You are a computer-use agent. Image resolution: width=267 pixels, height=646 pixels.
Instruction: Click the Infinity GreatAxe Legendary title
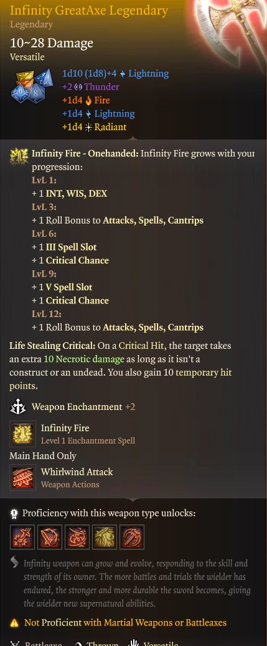click(x=89, y=11)
